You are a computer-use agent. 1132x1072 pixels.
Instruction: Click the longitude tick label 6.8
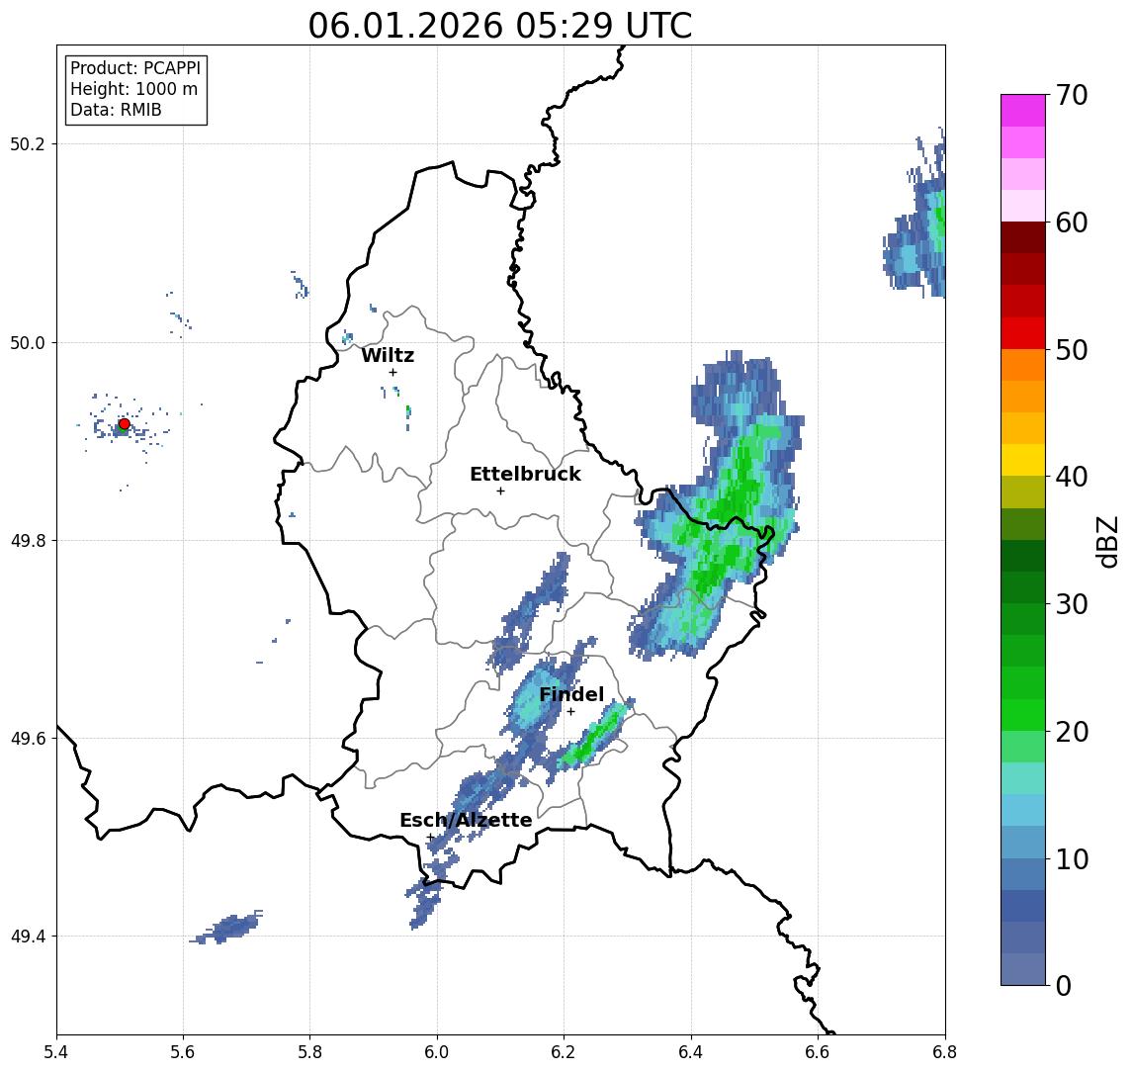[x=944, y=1052]
